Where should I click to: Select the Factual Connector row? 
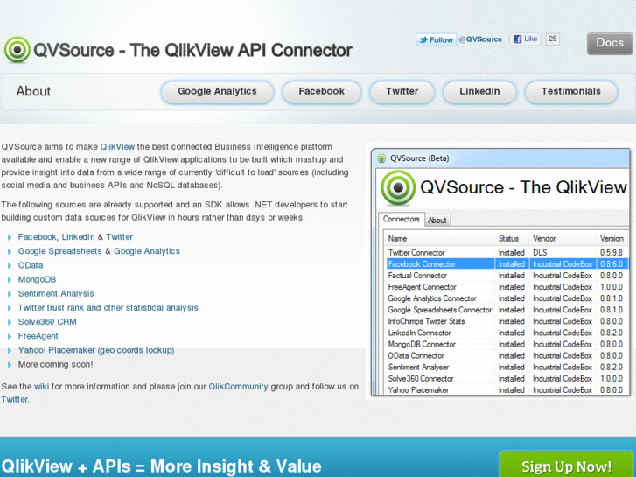[x=507, y=275]
